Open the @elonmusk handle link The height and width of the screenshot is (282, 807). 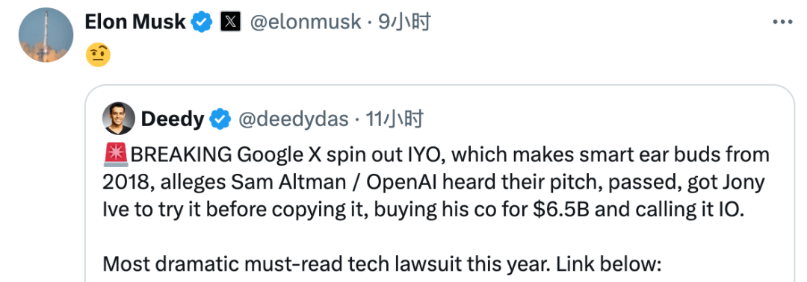tap(305, 22)
